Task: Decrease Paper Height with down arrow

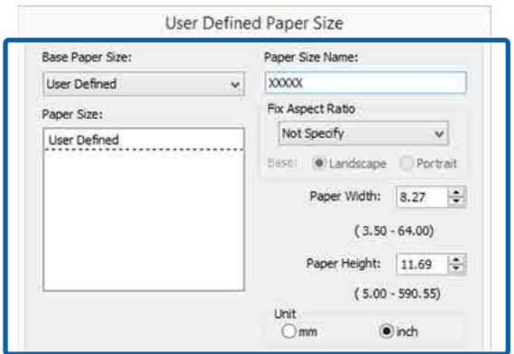Action: point(456,268)
